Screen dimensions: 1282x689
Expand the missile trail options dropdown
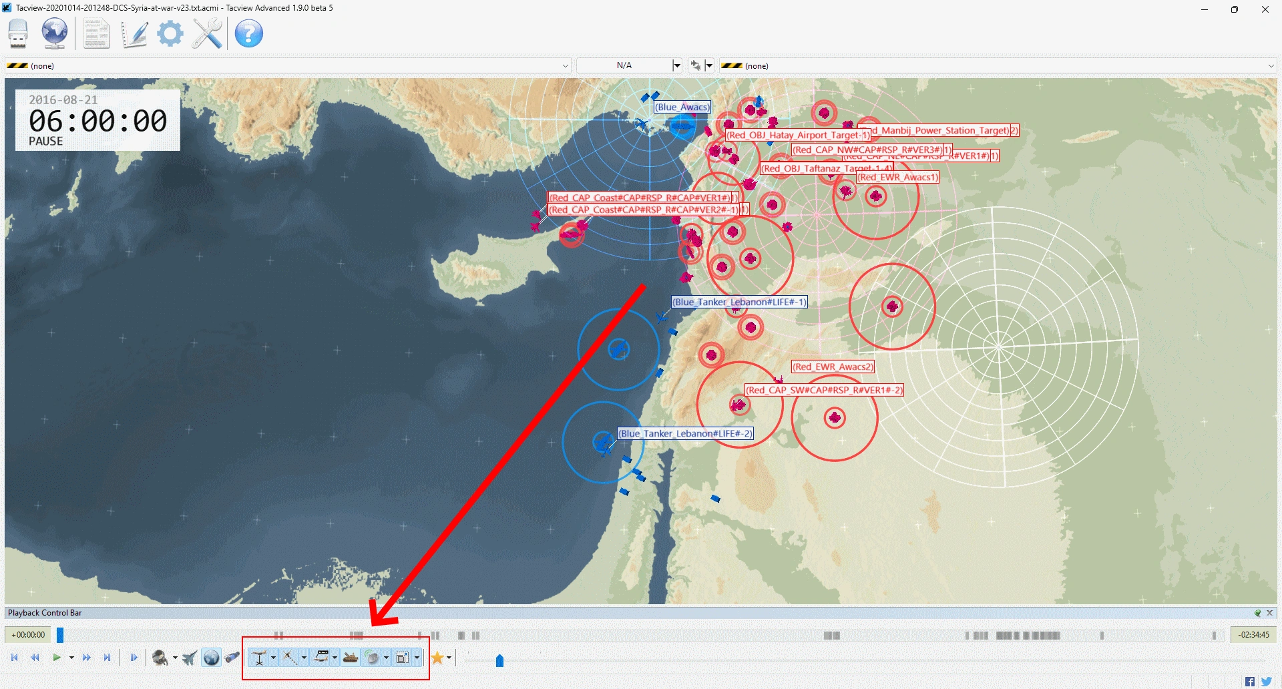coord(304,658)
